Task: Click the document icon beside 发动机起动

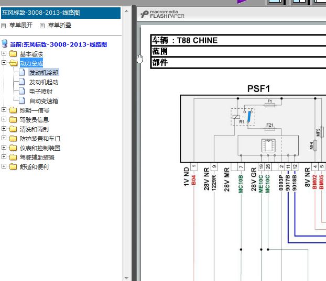Action: [x=22, y=82]
